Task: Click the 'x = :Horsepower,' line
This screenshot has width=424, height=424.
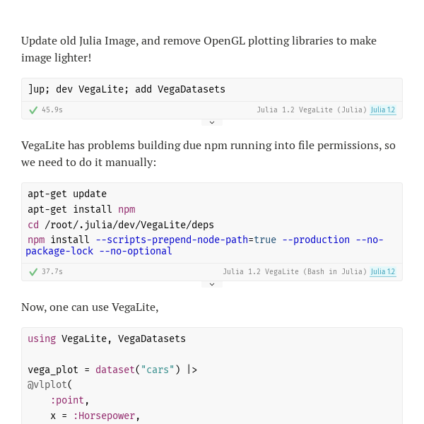Action: [95, 416]
